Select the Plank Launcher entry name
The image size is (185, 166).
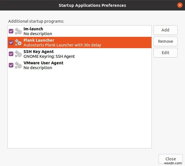[x=39, y=40]
